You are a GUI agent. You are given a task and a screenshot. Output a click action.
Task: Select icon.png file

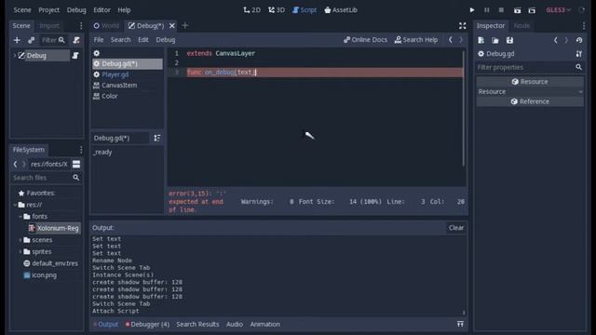(x=40, y=275)
